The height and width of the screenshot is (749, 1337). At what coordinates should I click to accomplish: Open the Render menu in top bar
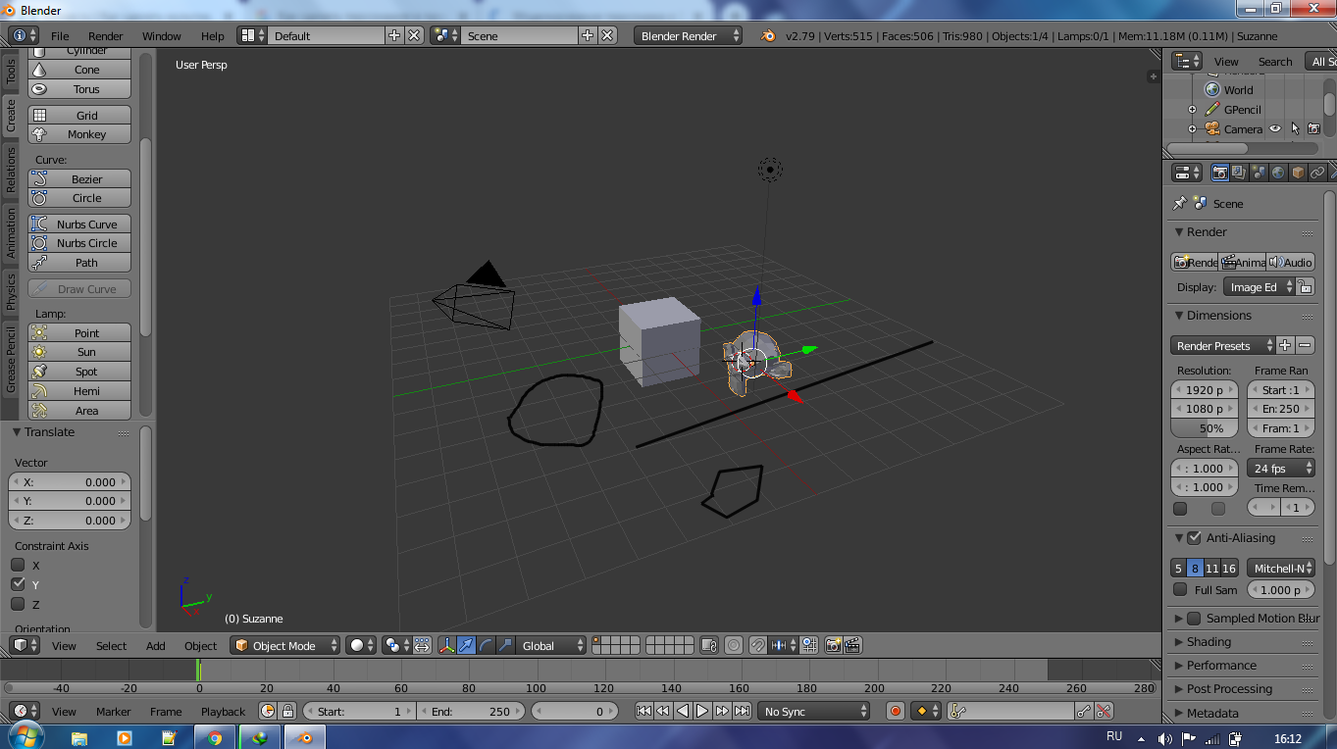click(x=106, y=35)
